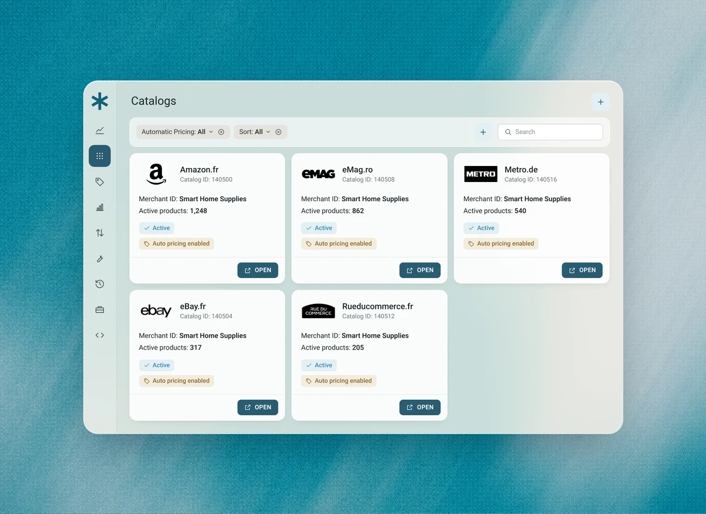Click the Metro.de Active status badge

[481, 228]
